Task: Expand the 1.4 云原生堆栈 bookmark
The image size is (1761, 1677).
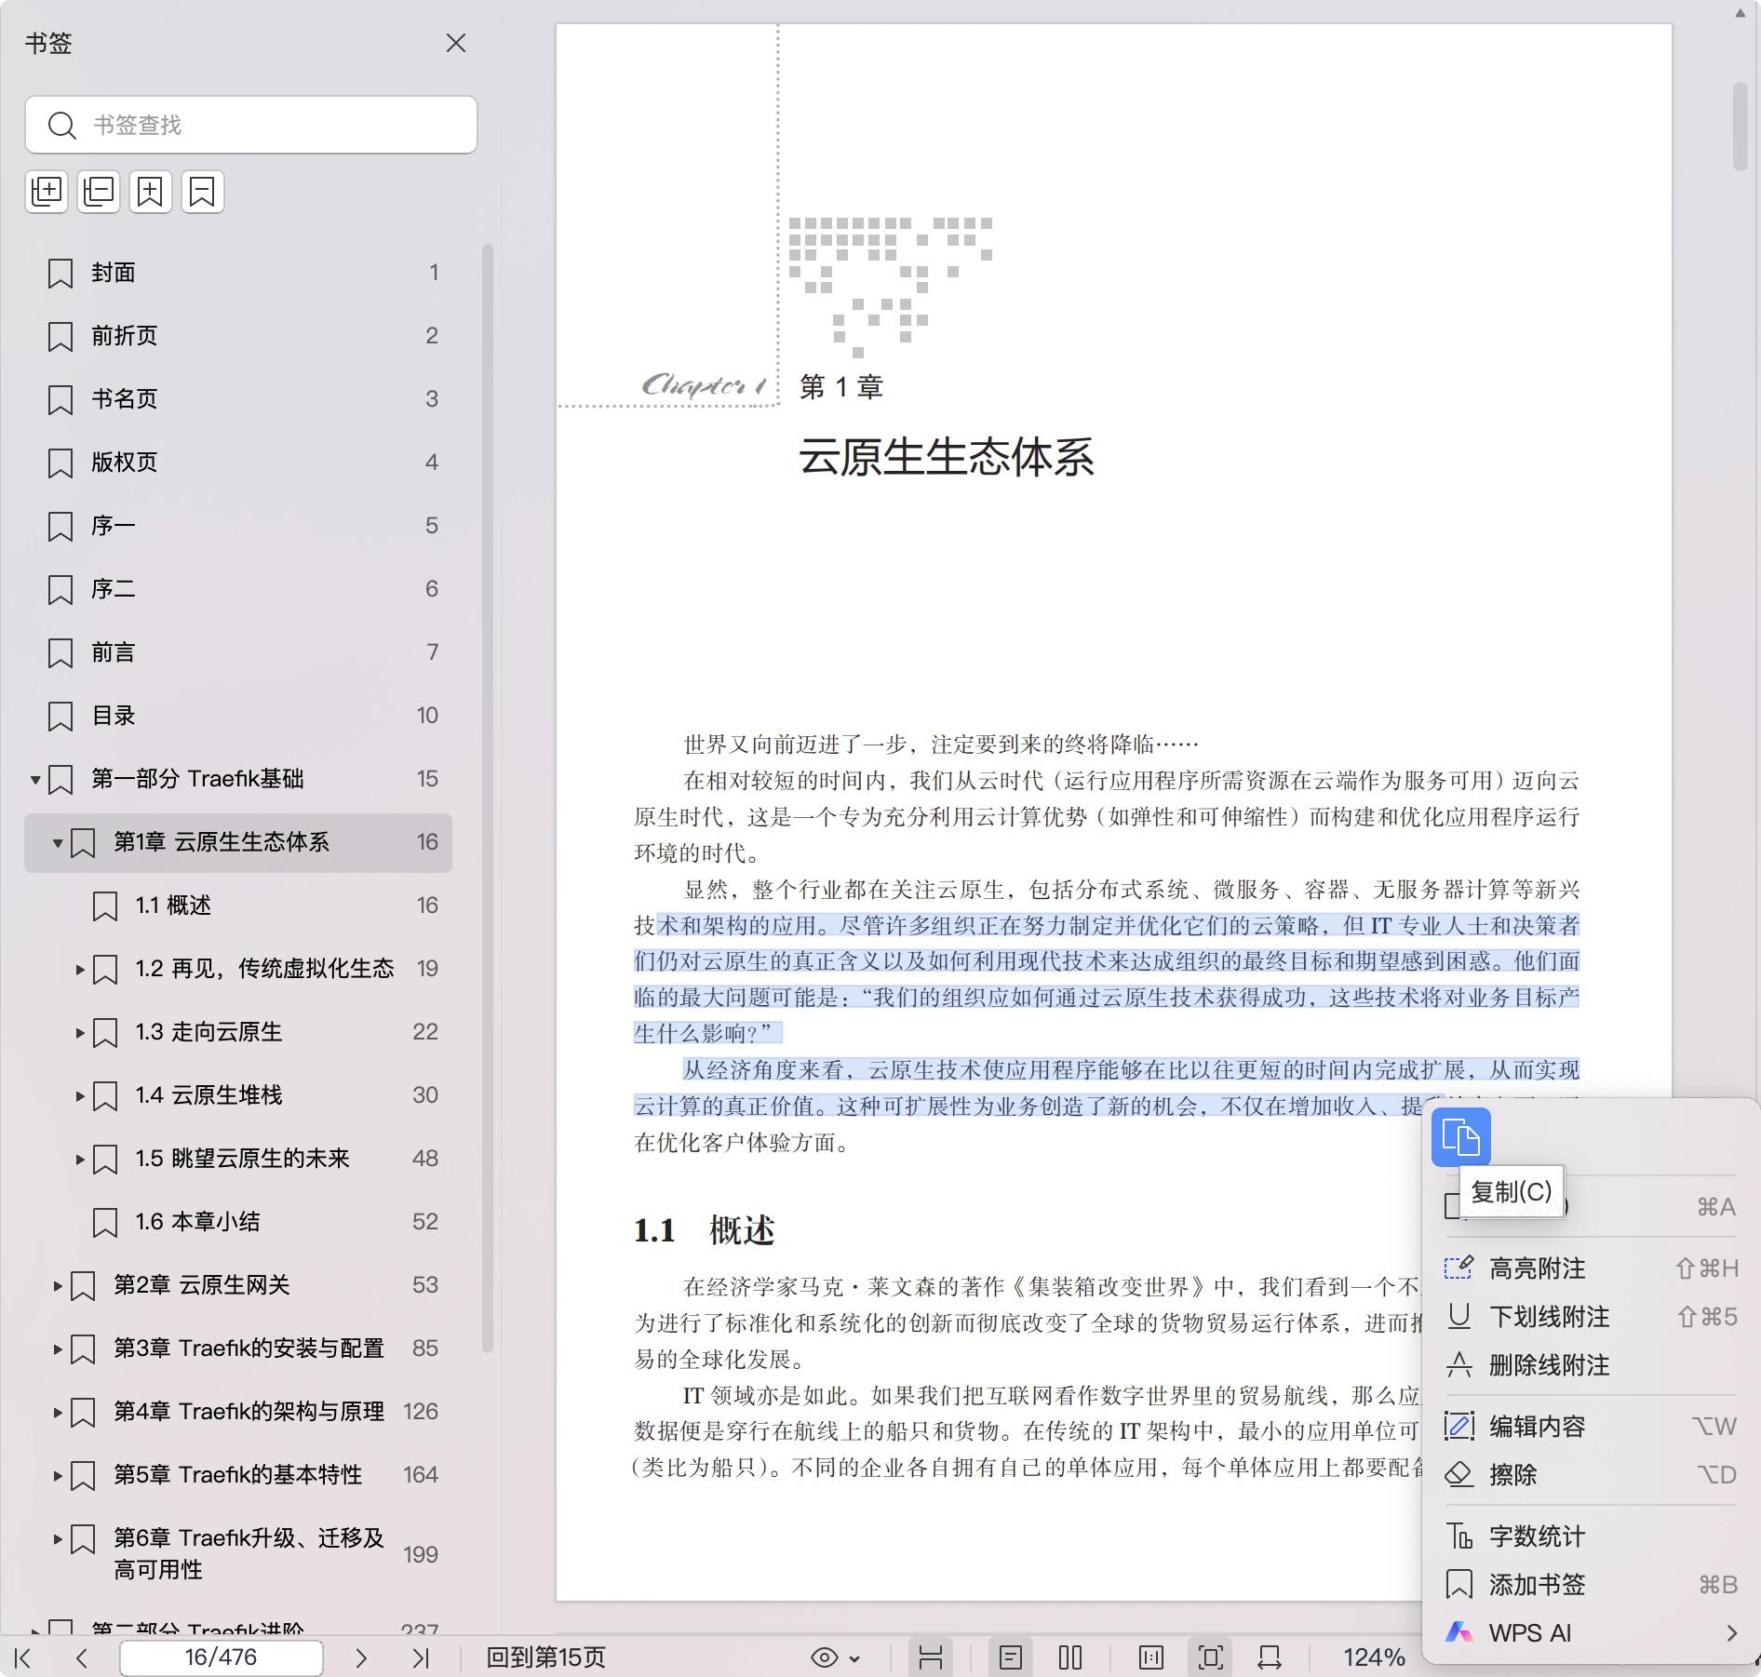Action: click(80, 1096)
